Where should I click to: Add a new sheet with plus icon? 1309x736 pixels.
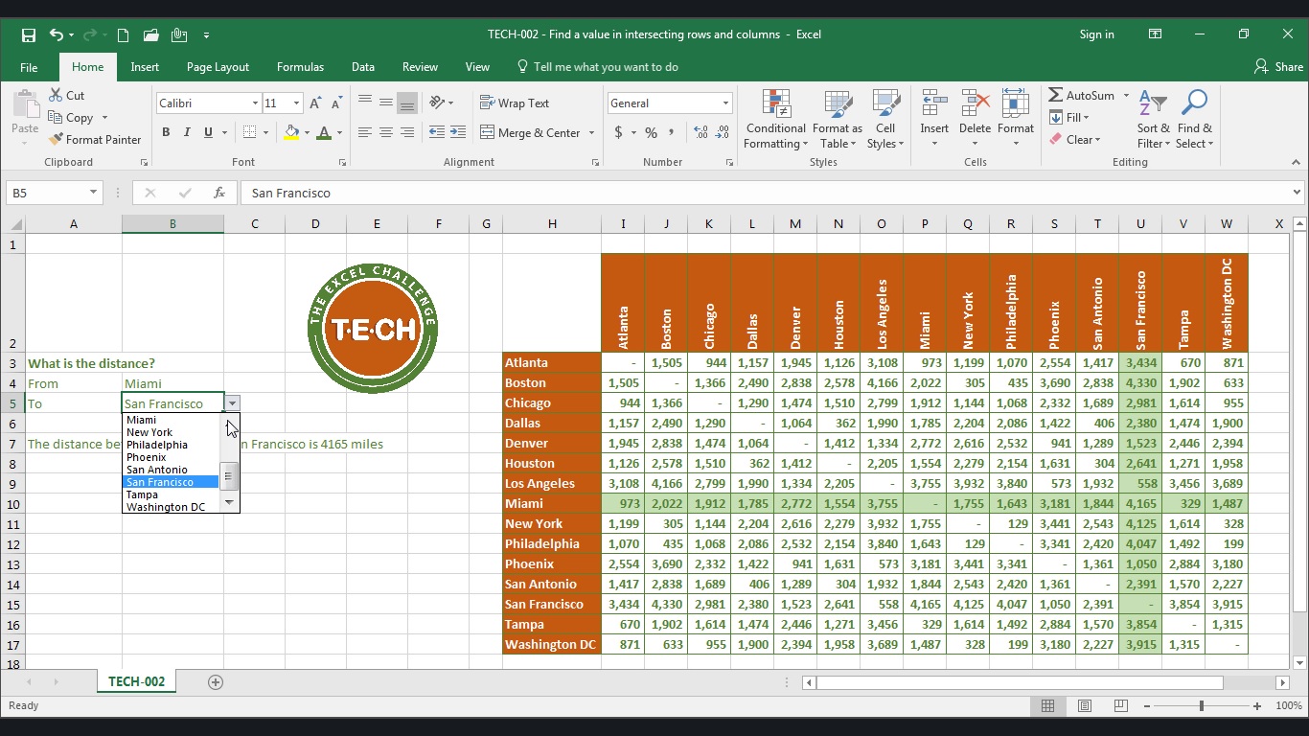(x=216, y=681)
